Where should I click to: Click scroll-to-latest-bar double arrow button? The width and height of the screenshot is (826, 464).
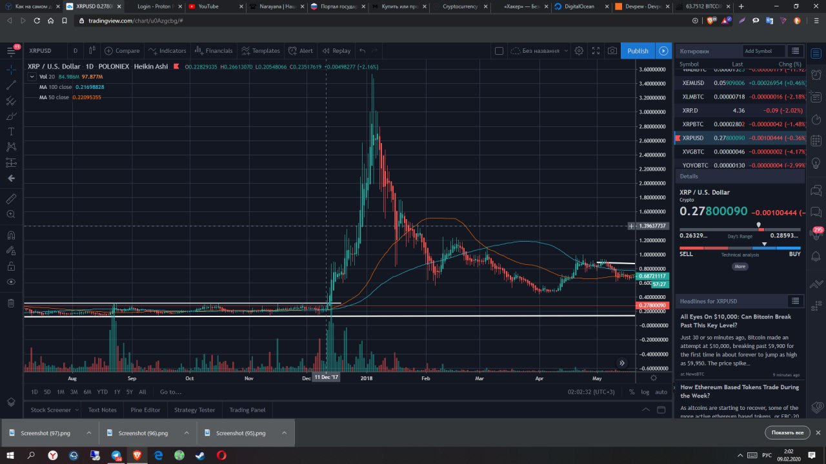coord(622,363)
